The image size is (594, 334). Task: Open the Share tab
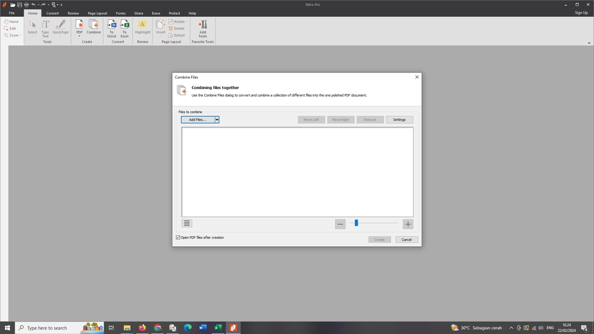(x=139, y=13)
